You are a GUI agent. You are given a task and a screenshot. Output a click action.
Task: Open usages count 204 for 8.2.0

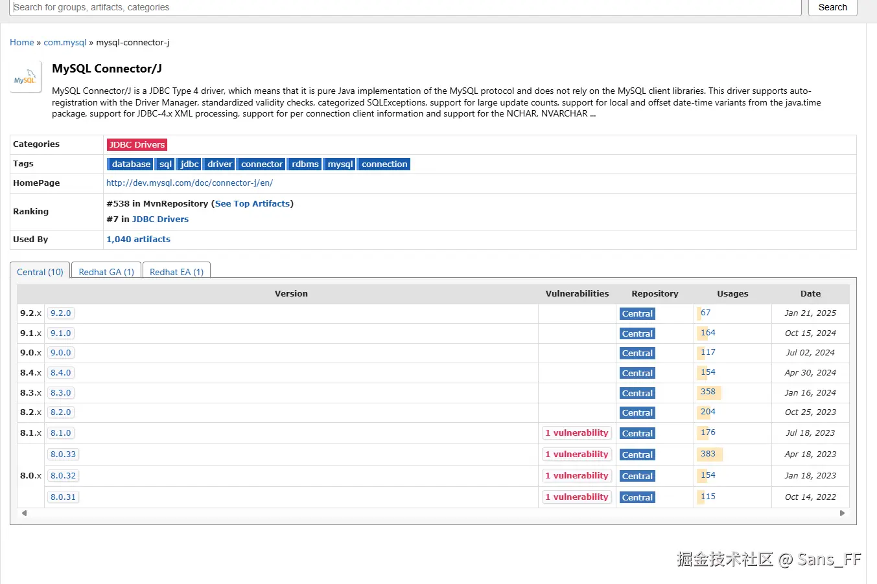pyautogui.click(x=708, y=412)
